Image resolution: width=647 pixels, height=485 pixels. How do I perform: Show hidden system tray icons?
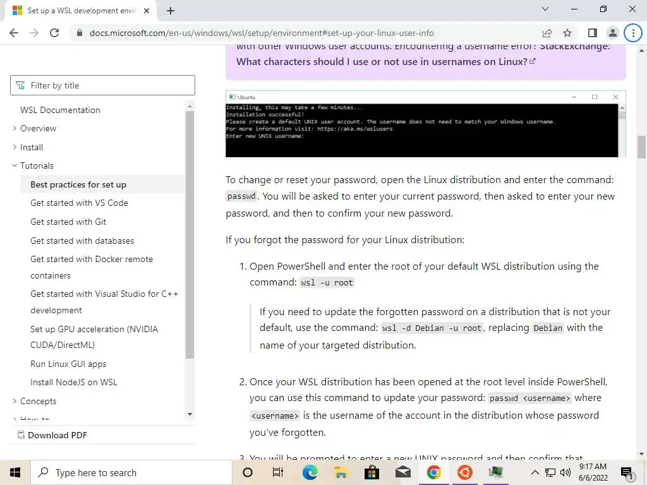[535, 472]
